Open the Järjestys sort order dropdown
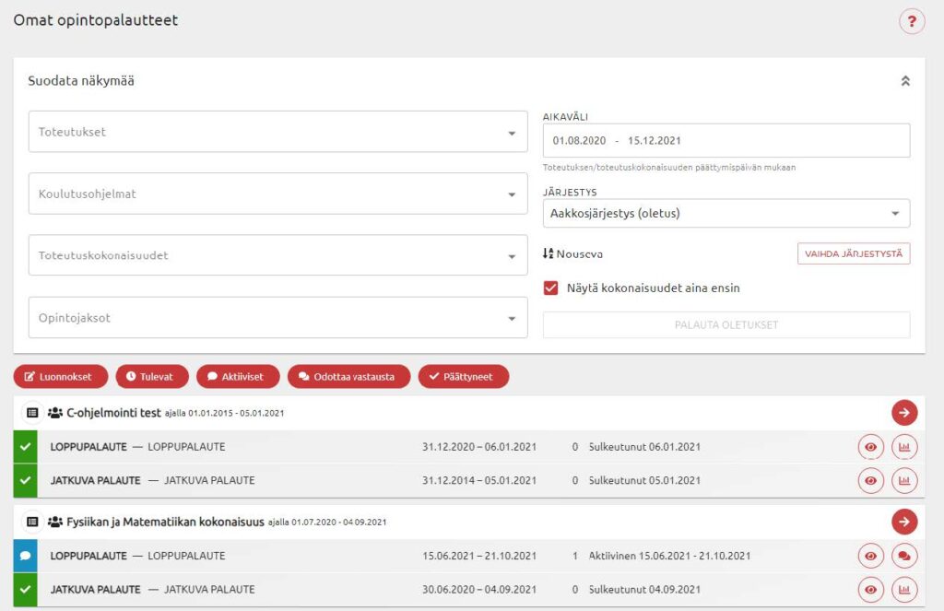Screen dimensions: 944x611 (726, 213)
